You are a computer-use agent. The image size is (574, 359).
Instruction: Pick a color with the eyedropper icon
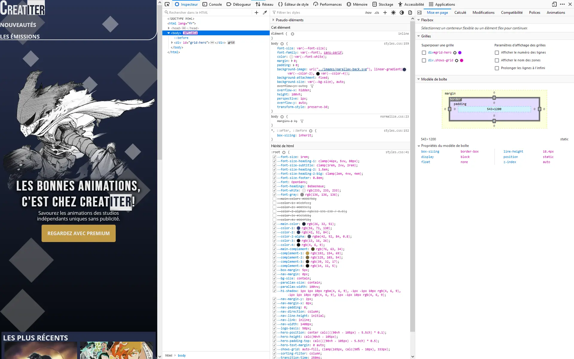point(265,13)
